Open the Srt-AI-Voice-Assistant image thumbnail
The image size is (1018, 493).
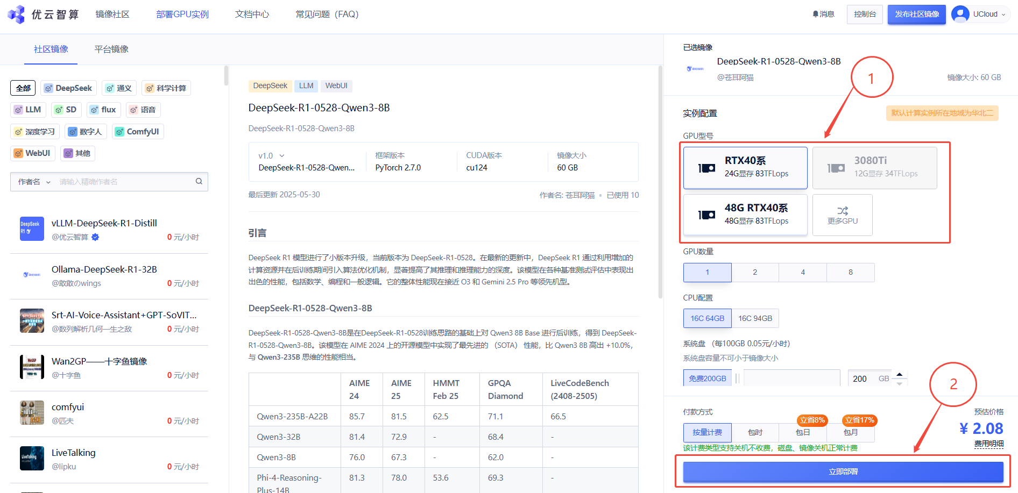(32, 321)
